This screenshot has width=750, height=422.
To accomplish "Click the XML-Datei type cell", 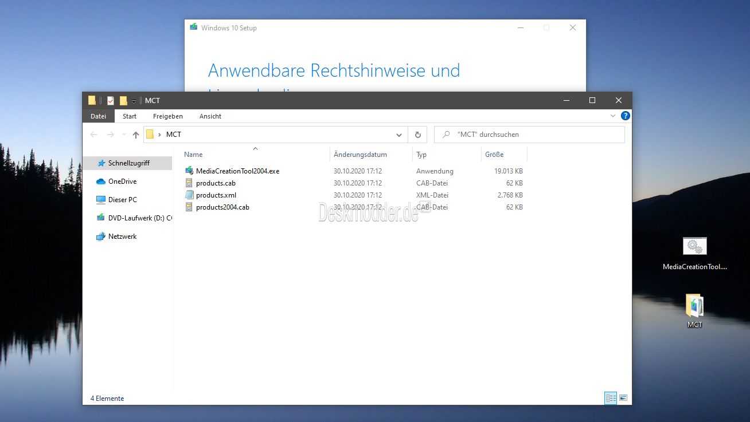I will pyautogui.click(x=432, y=195).
